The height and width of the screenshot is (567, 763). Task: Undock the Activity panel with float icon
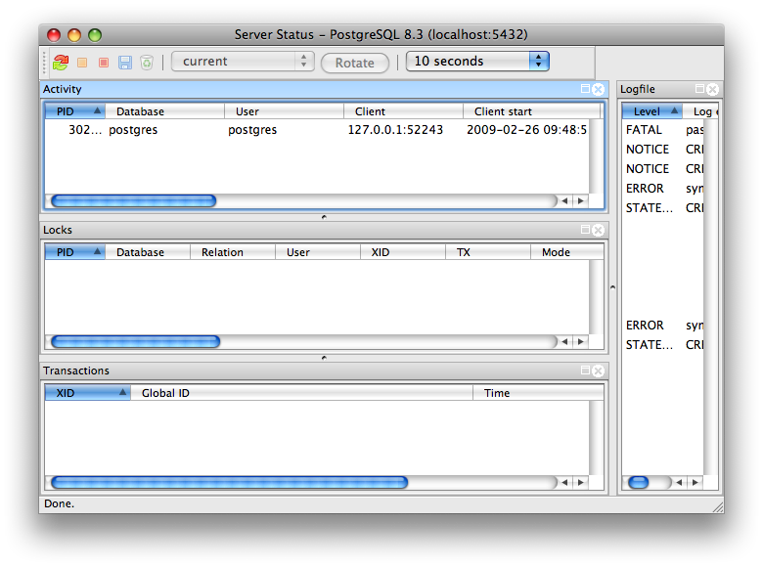(x=585, y=89)
